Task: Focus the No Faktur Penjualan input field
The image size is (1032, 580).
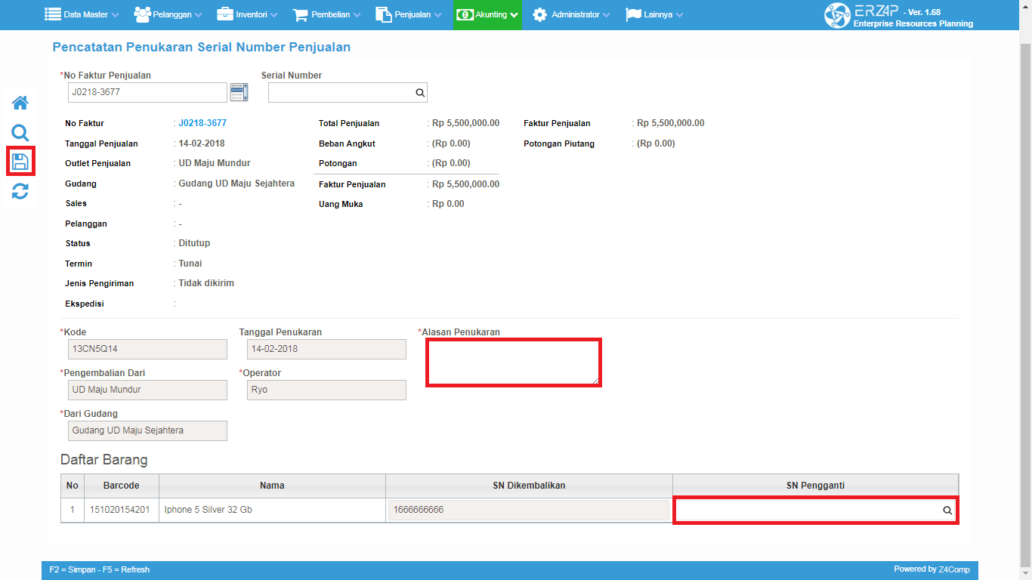Action: (147, 92)
